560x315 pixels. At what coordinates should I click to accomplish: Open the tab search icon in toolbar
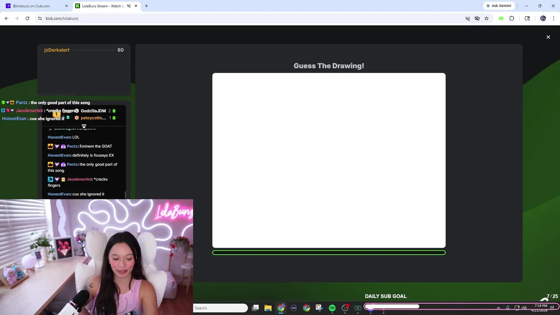527,18
